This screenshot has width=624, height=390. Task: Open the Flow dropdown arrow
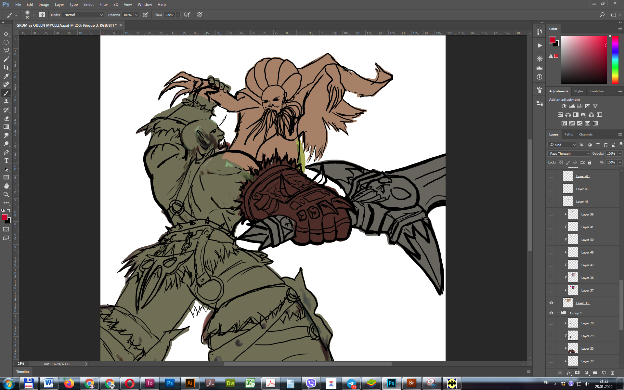178,15
